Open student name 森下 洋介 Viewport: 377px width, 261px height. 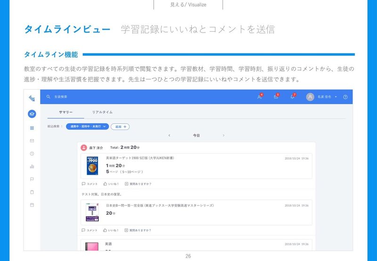96,148
